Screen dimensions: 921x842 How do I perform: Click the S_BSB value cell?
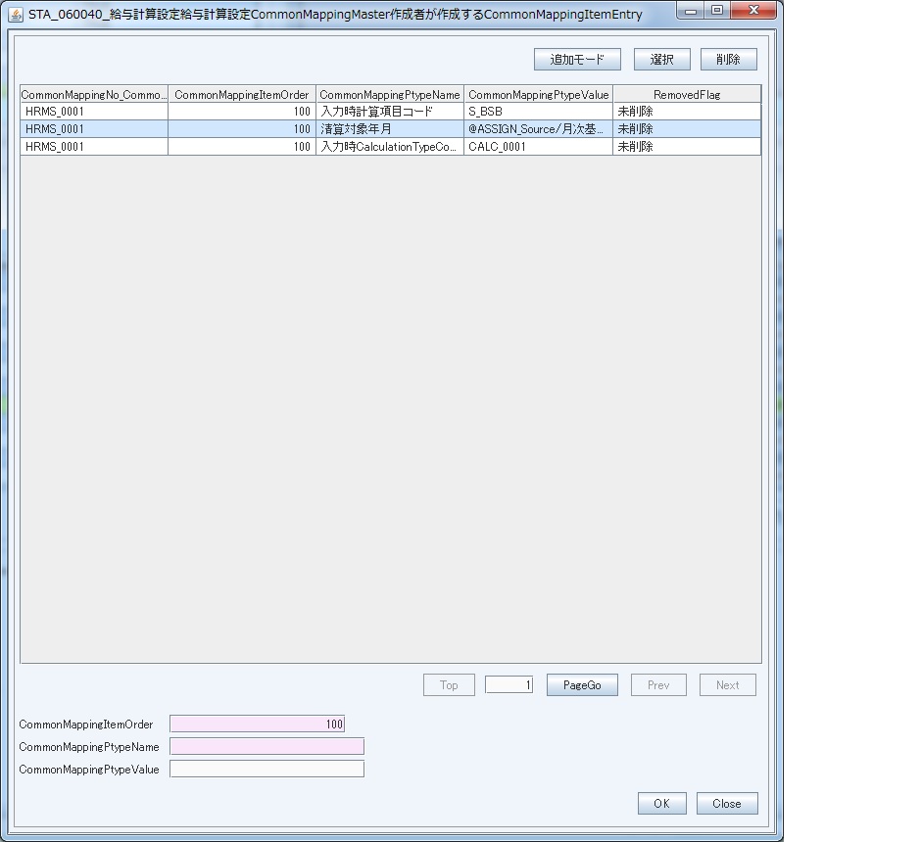click(539, 112)
